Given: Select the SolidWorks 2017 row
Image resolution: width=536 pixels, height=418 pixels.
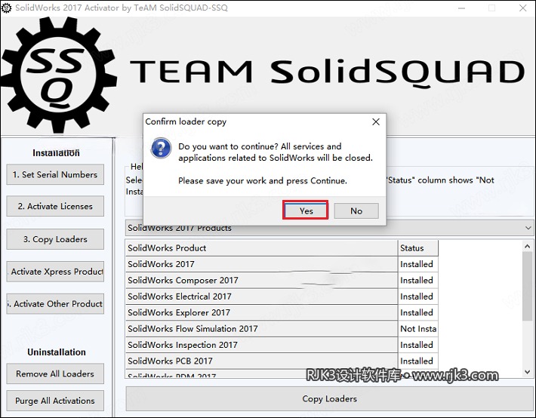Looking at the screenshot, I should coord(282,264).
